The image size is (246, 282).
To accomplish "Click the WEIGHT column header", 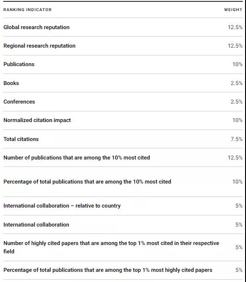I will tap(233, 10).
